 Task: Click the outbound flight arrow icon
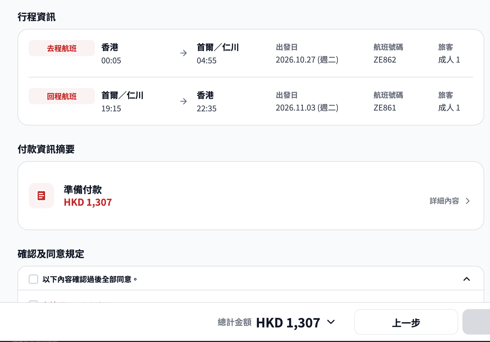tap(183, 53)
